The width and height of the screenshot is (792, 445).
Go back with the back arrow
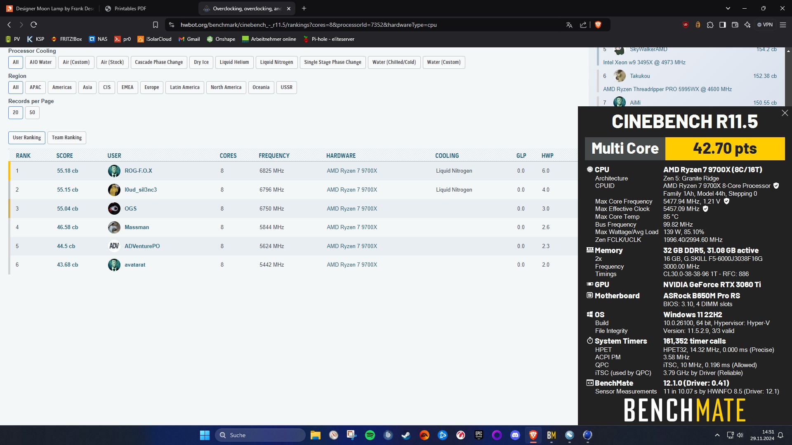[9, 25]
